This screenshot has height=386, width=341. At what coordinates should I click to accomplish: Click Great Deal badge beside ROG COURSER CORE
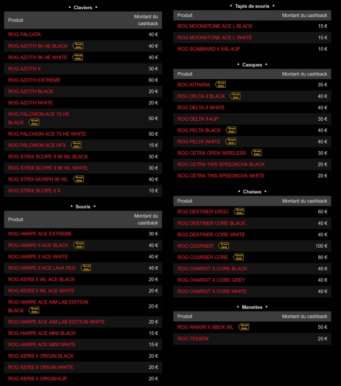(239, 257)
